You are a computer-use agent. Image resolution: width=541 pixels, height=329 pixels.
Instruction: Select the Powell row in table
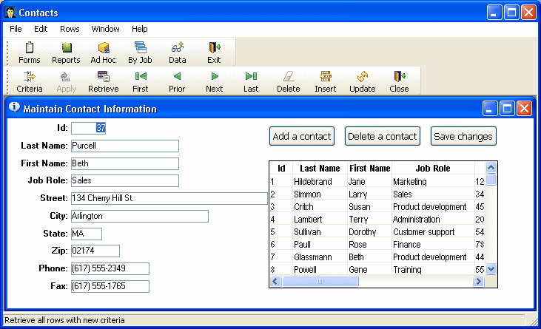point(377,269)
